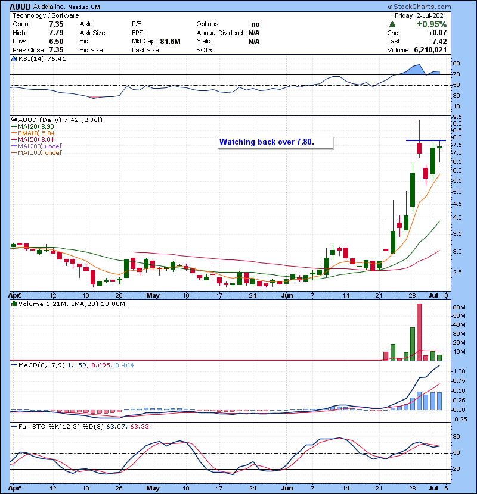Image resolution: width=477 pixels, height=494 pixels.
Task: Click the Volume value 6,210,021
Action: coord(430,50)
